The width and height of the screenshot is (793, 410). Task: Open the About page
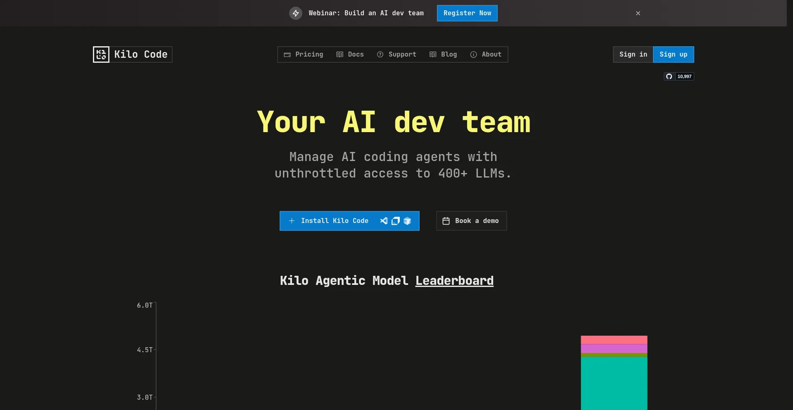pos(486,55)
